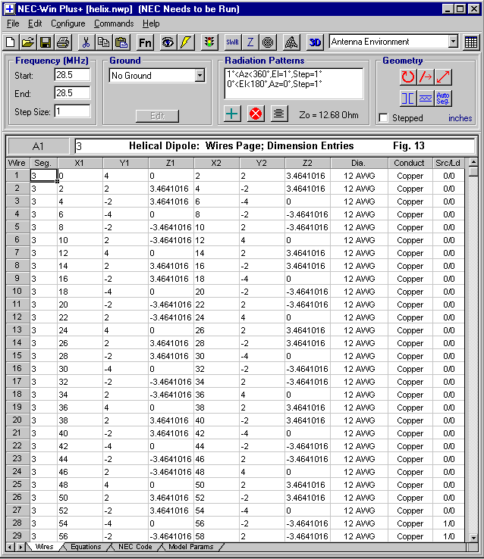Viewport: 484px width, 559px height.
Task: Switch to the NEC Code tab
Action: 135,547
